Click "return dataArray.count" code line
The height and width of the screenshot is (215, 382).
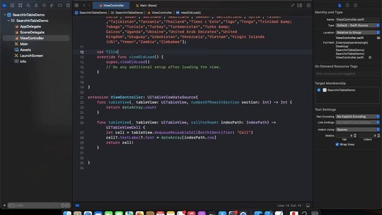tap(131, 107)
